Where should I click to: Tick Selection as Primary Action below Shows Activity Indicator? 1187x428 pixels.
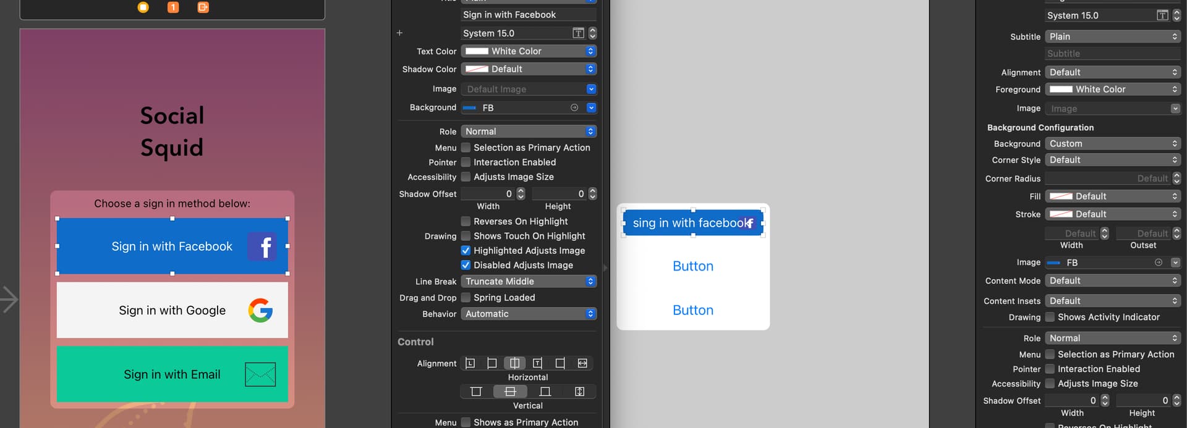[1050, 355]
